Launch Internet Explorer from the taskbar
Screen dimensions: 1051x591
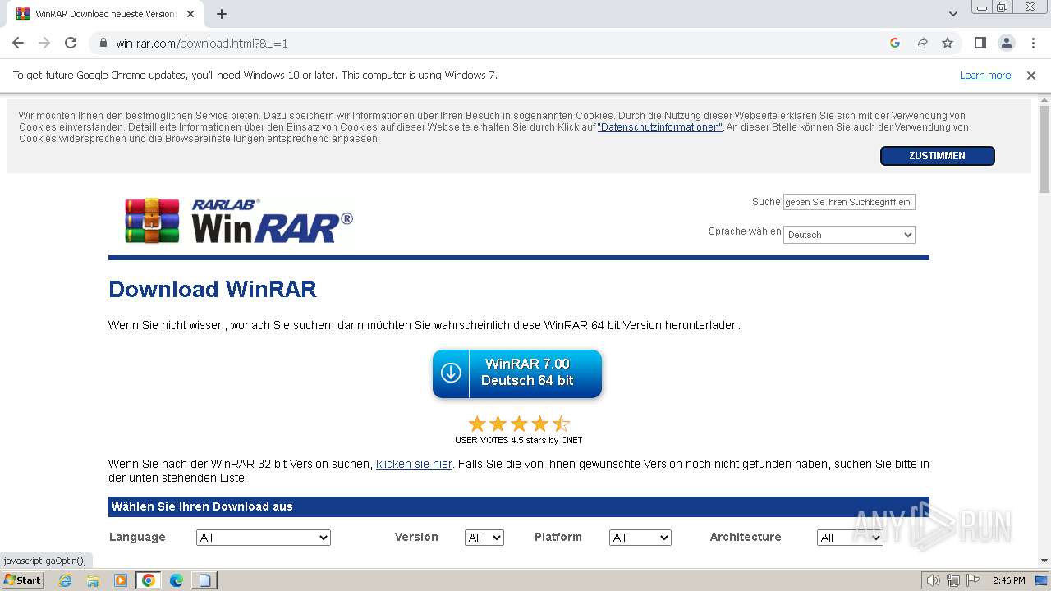click(x=65, y=580)
